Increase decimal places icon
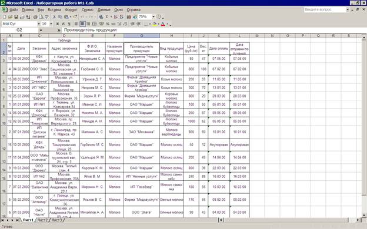Image resolution: width=367 pixels, height=229 pixels. pyautogui.click(x=119, y=24)
